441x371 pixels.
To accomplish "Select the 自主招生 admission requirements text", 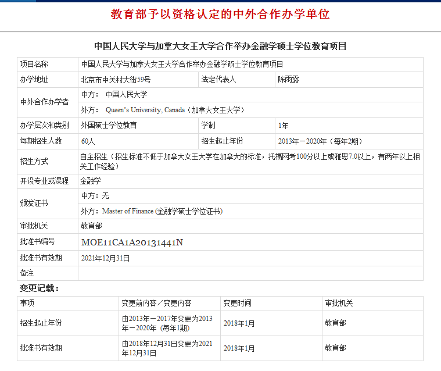I will pos(250,162).
